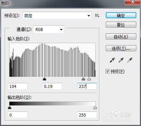
Task: Click the 自动(A) auto button
Action: point(121,36)
